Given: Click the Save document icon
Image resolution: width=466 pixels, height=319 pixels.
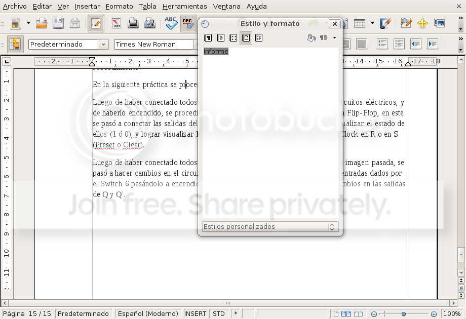Looking at the screenshot, I should tap(58, 23).
